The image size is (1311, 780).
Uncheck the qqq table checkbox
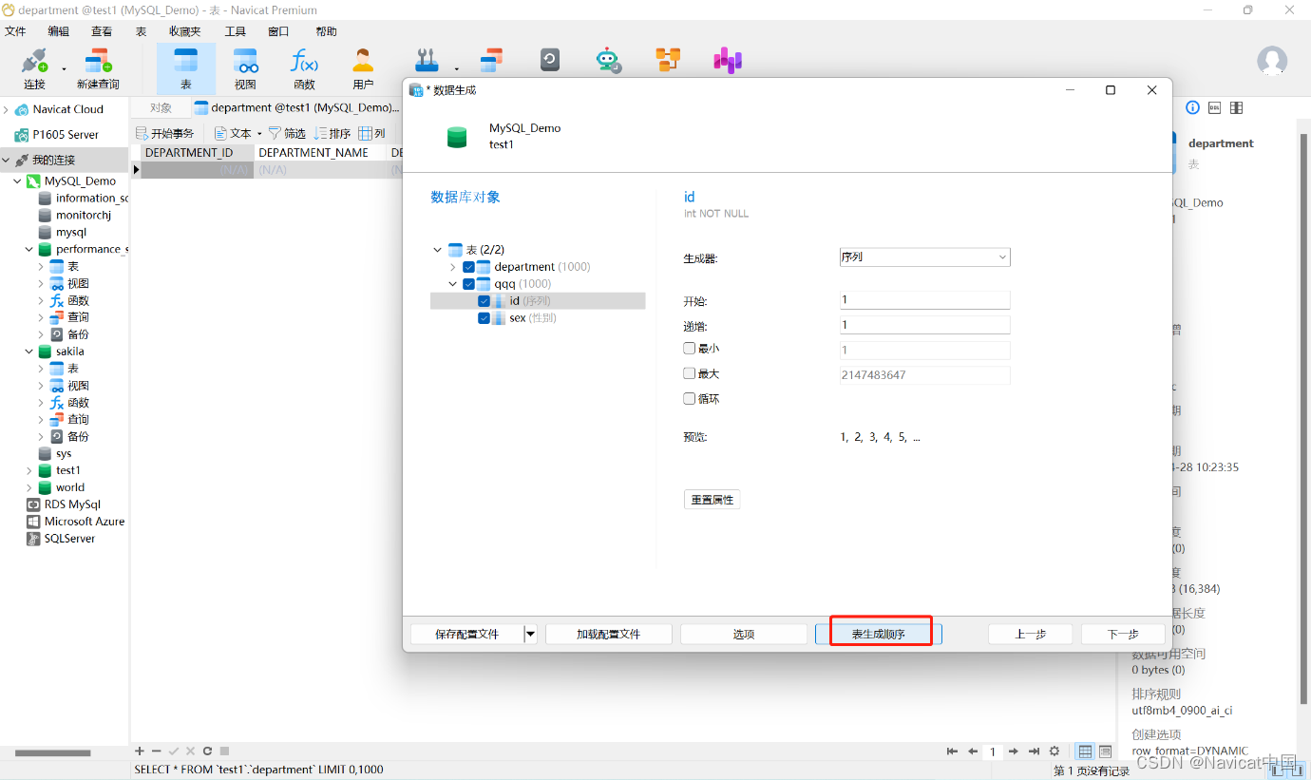pyautogui.click(x=469, y=284)
